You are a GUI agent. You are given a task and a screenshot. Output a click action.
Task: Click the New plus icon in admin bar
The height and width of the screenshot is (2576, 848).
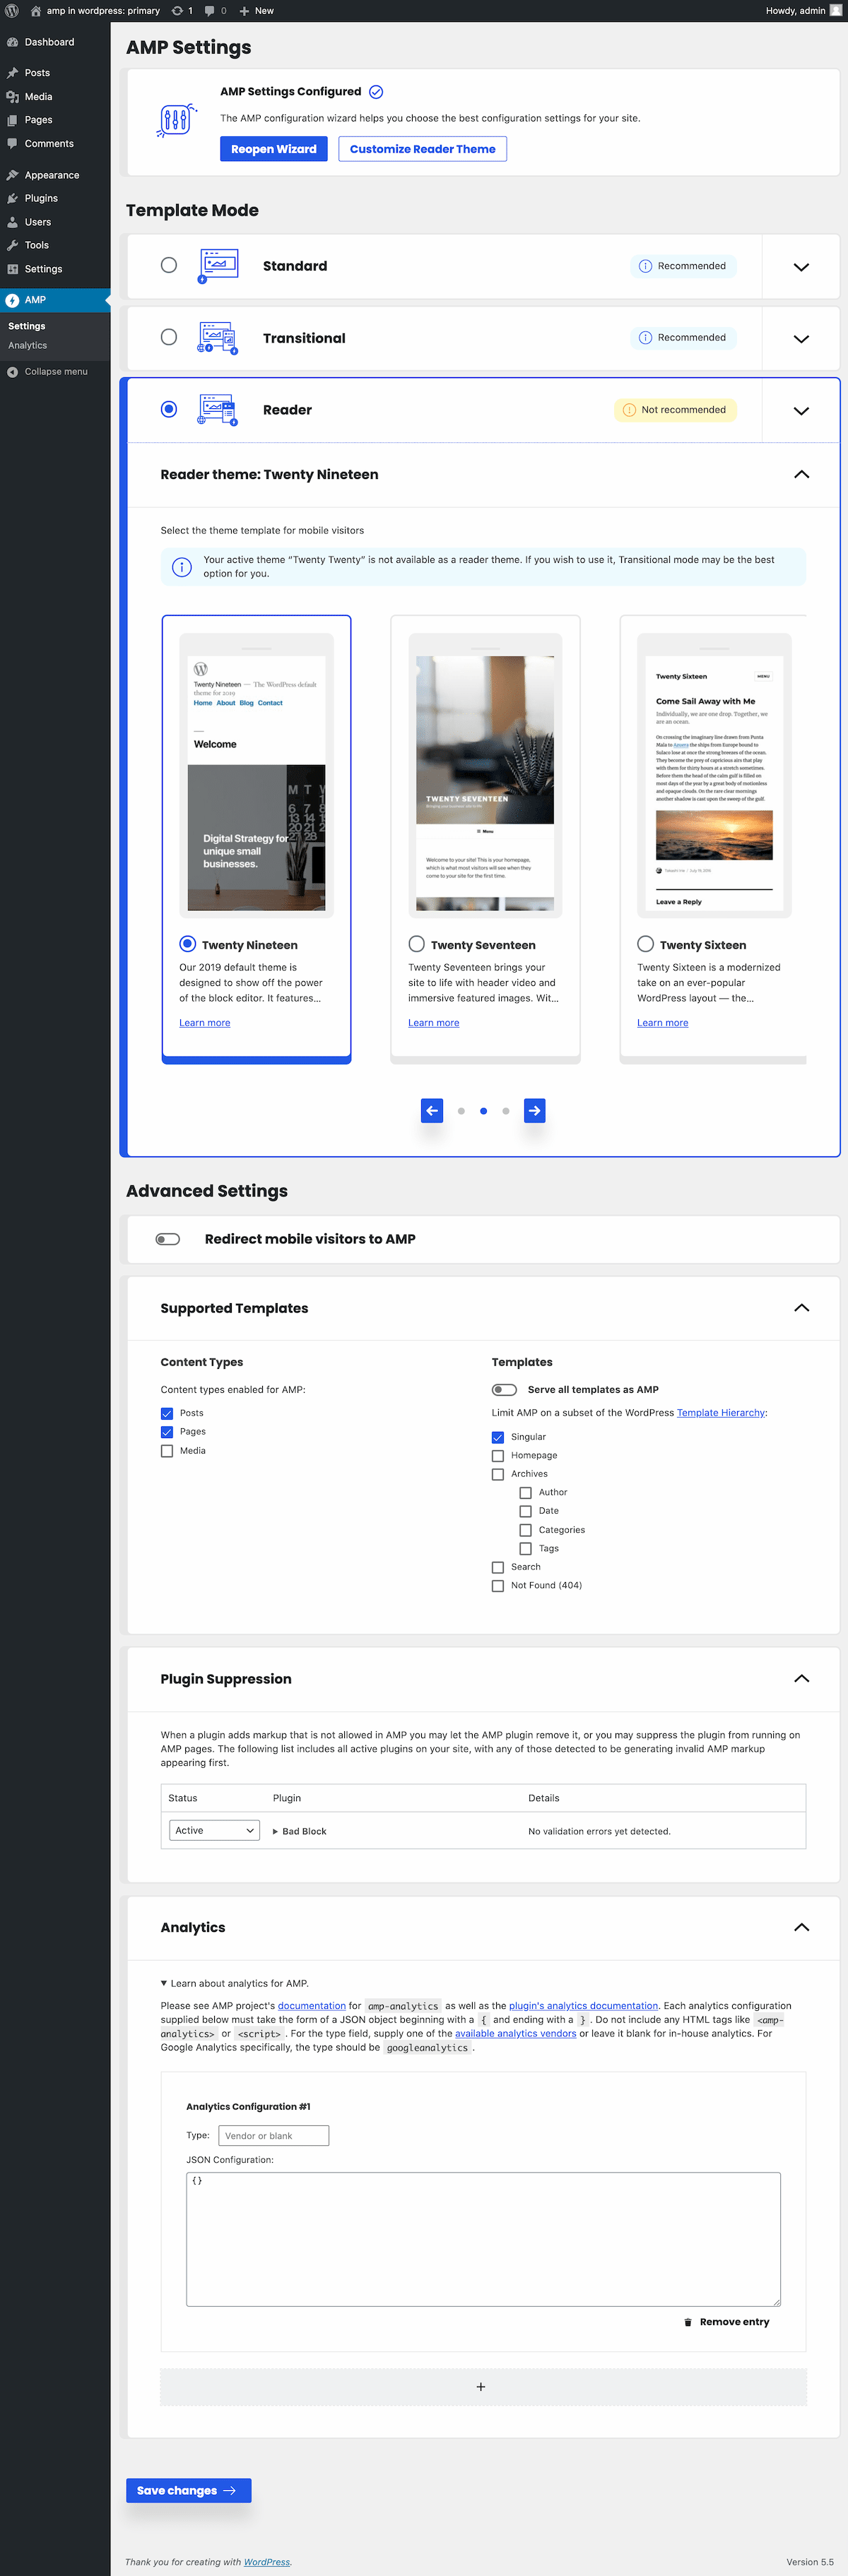[x=244, y=11]
